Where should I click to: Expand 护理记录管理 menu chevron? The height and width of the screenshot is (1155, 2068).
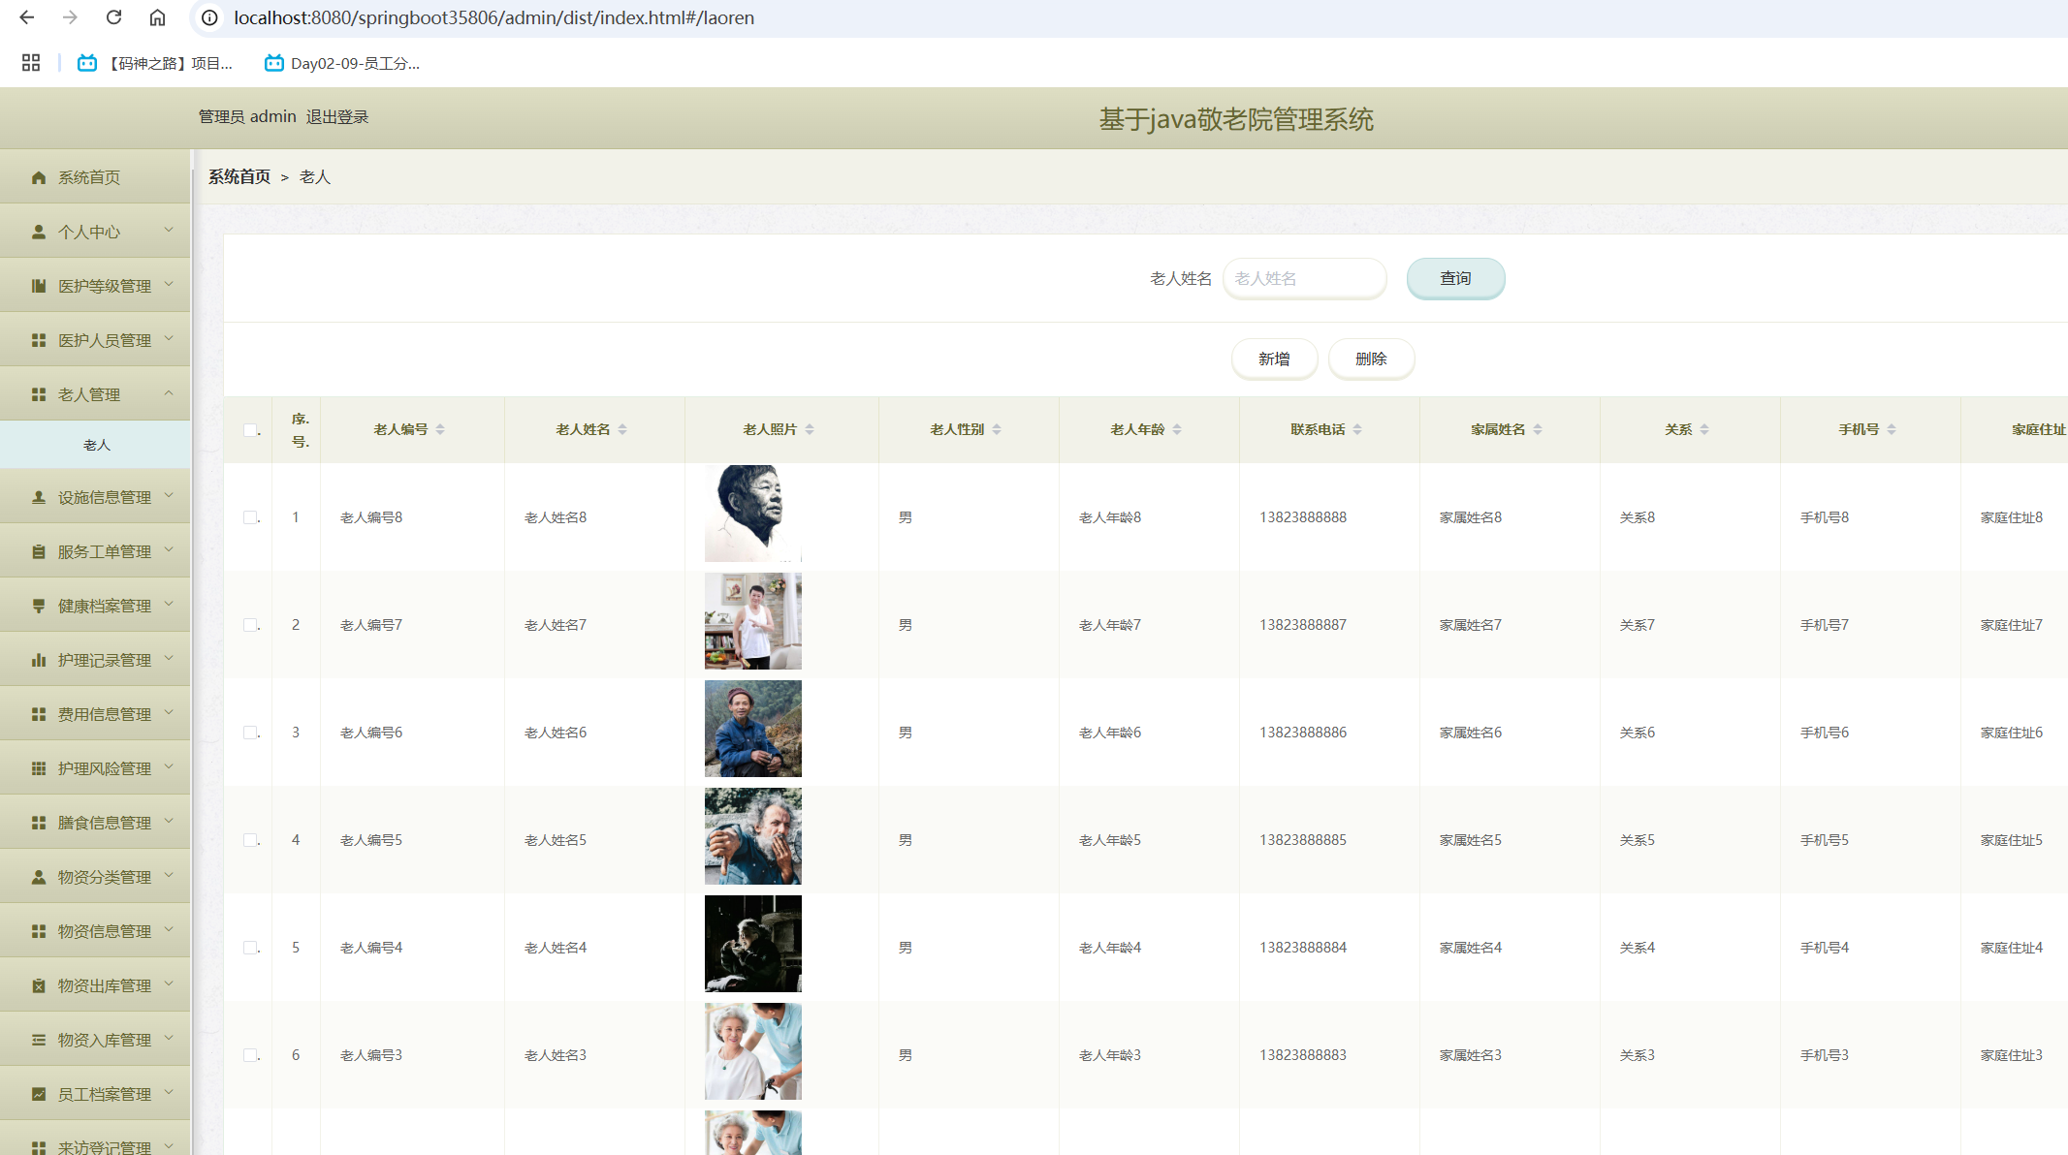[x=169, y=658]
